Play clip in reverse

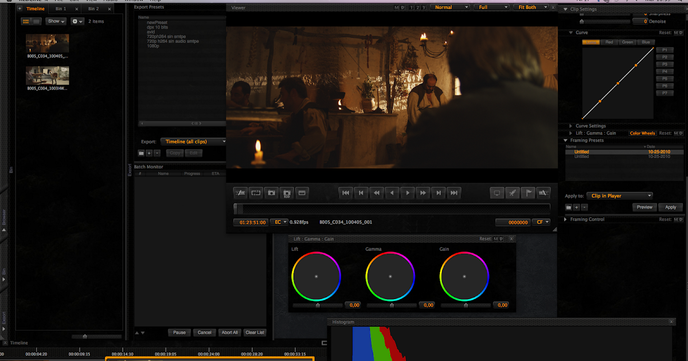(x=392, y=193)
